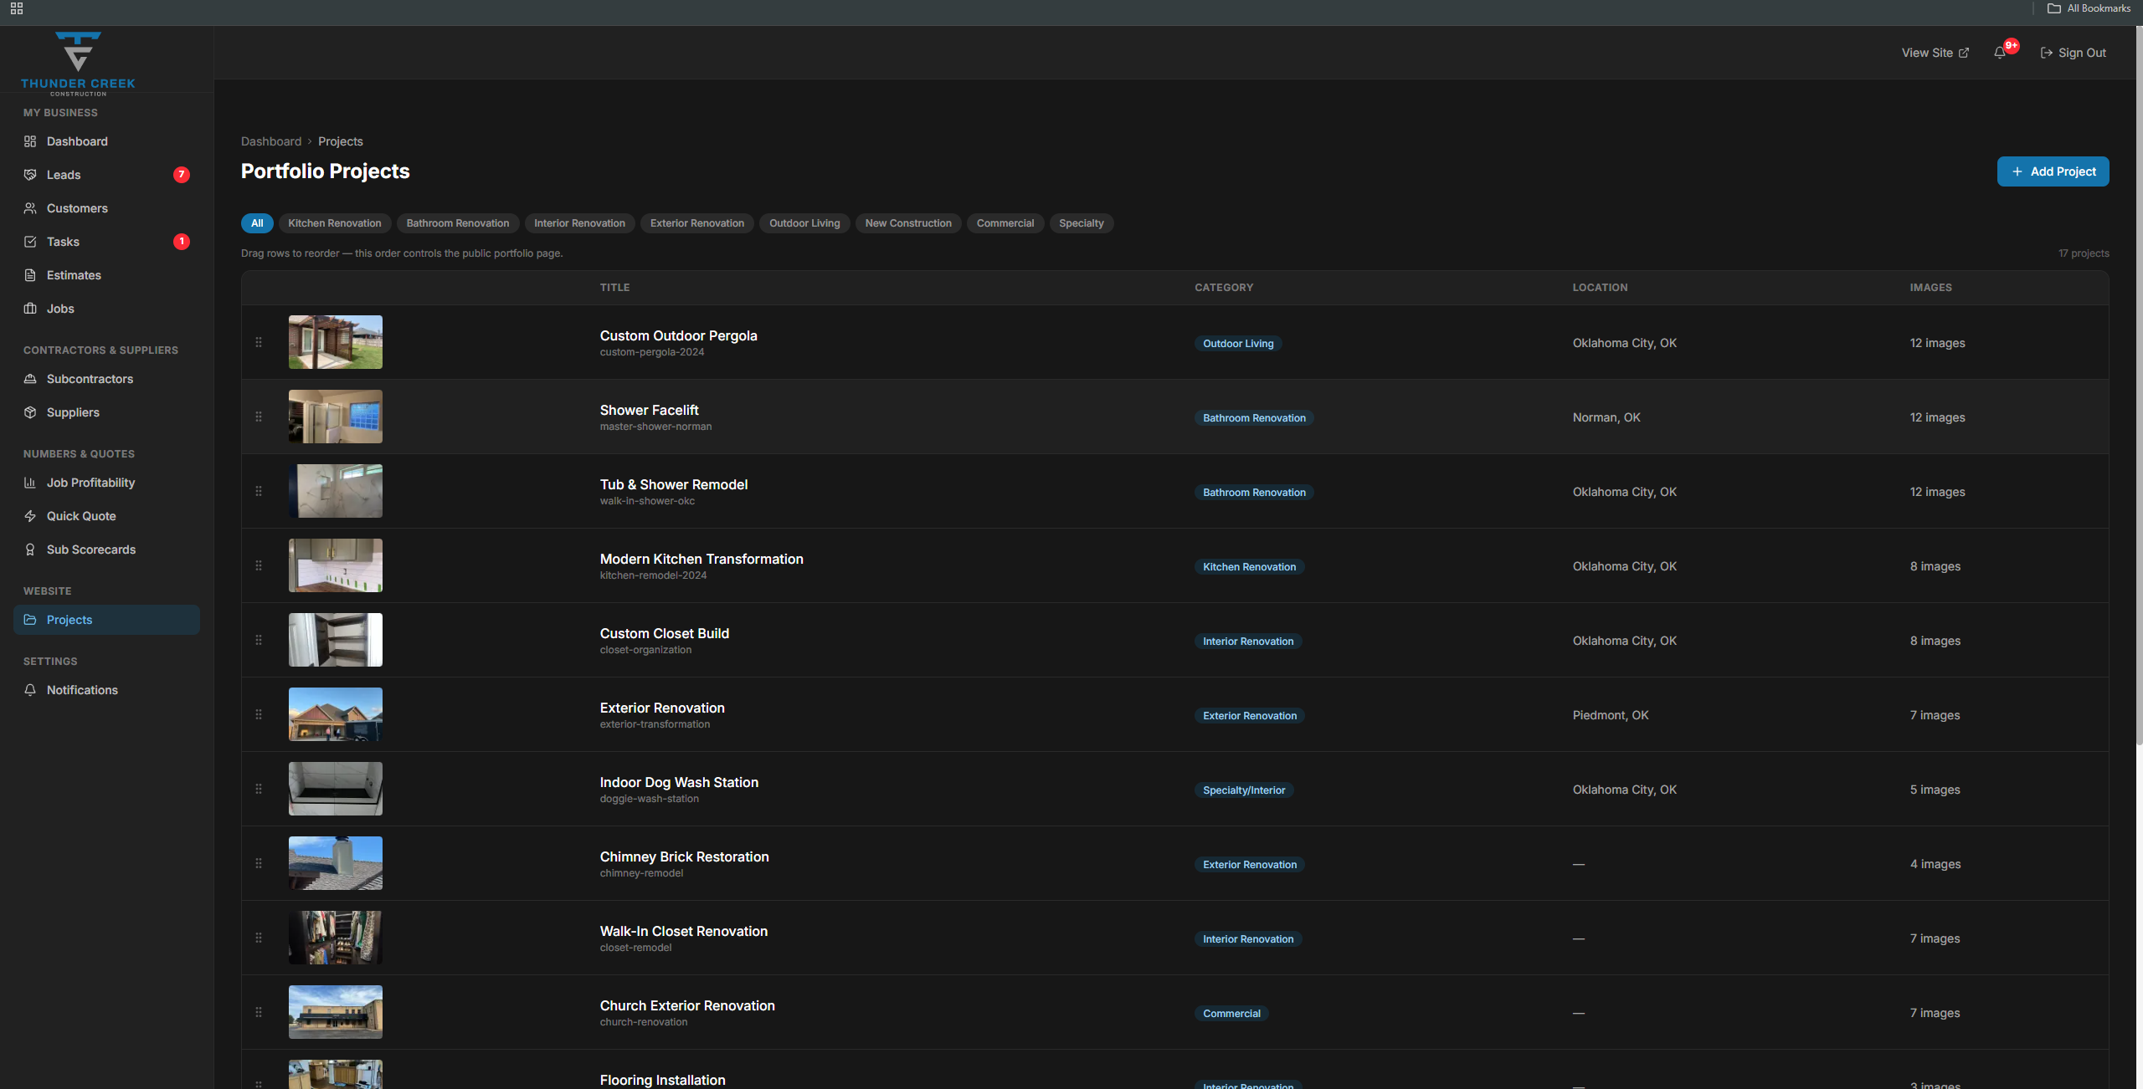Select the Estimates sidebar icon
This screenshot has height=1089, width=2143.
tap(29, 275)
